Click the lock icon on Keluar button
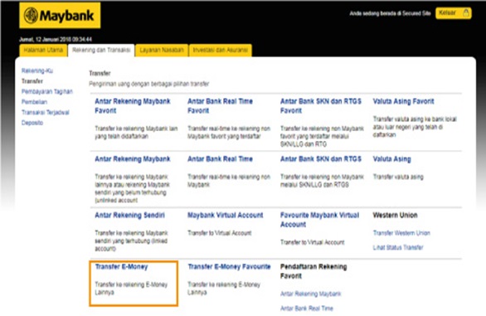 [465, 12]
